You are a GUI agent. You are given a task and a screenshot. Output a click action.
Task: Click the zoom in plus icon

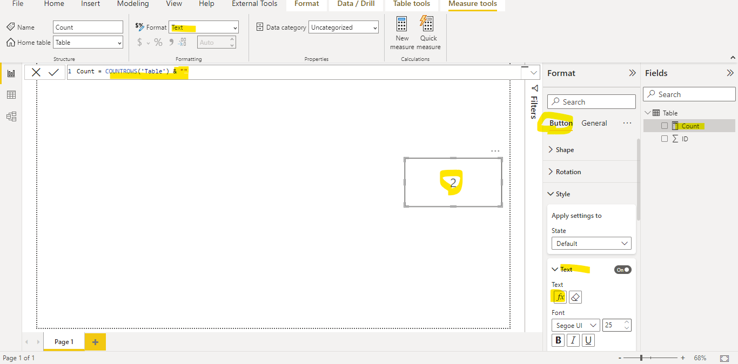[x=683, y=358]
